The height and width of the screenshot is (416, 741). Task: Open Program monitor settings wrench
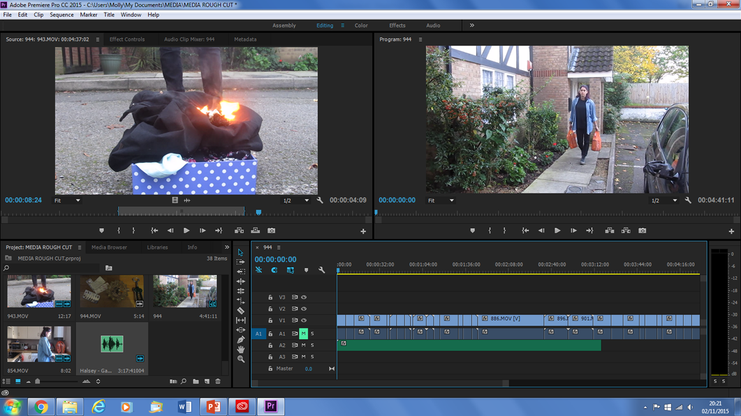click(x=688, y=200)
